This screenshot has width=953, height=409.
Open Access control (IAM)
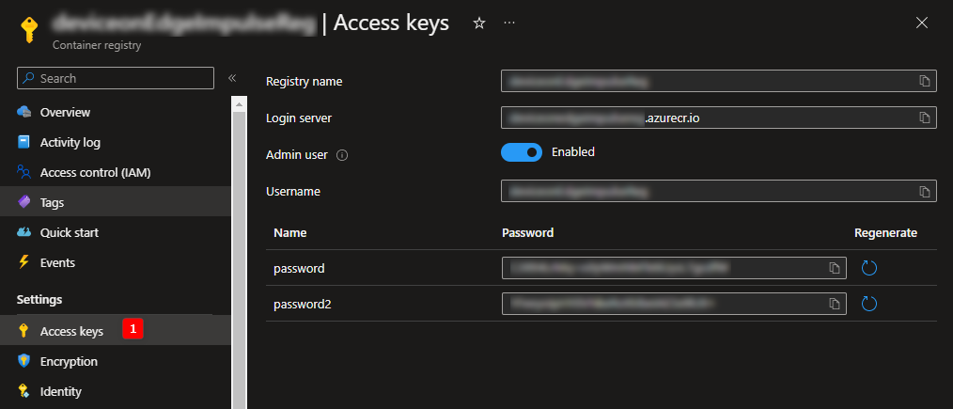pyautogui.click(x=95, y=172)
